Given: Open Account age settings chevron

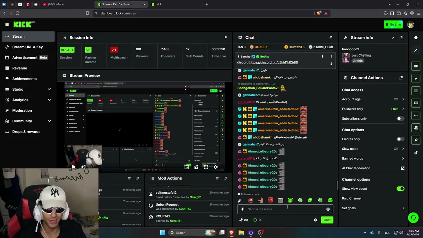Looking at the screenshot, I should pyautogui.click(x=403, y=99).
